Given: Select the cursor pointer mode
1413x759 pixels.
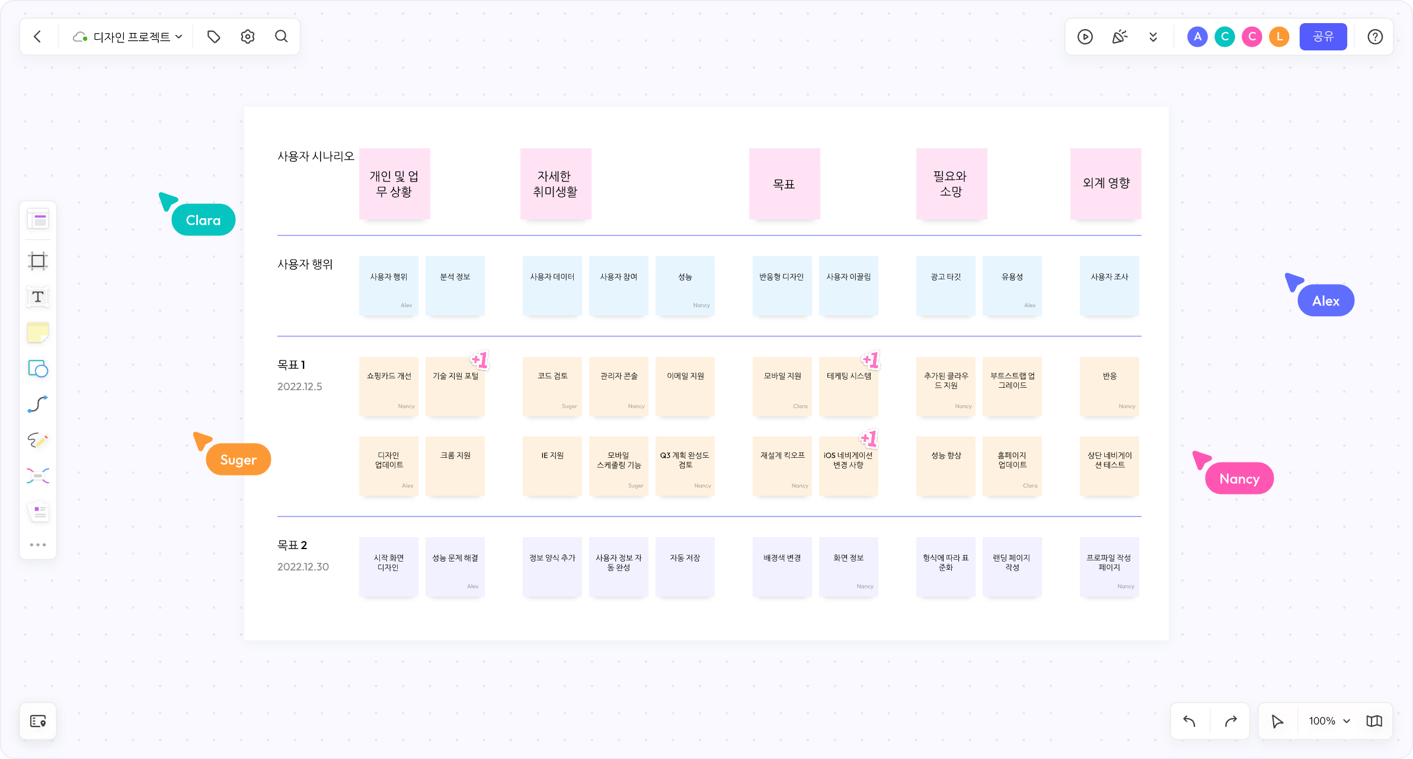Looking at the screenshot, I should (x=1277, y=721).
